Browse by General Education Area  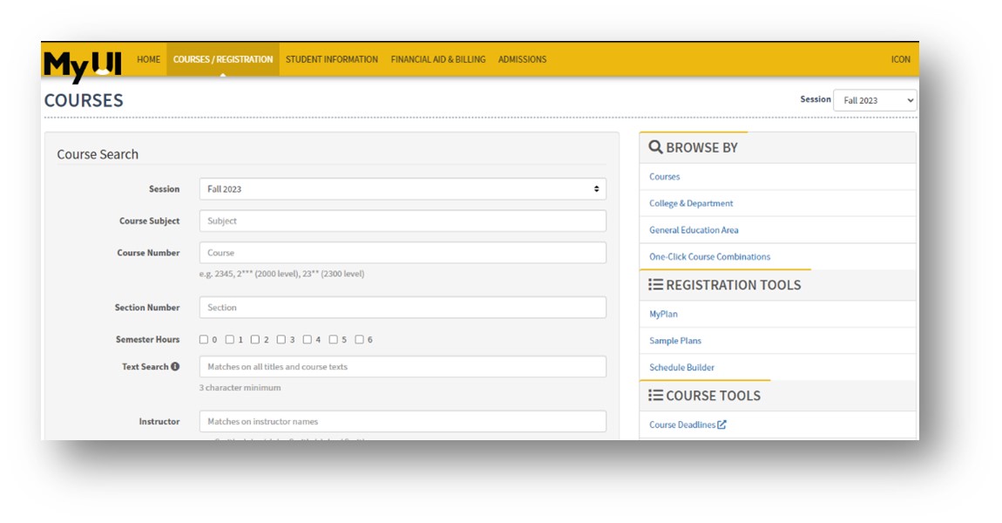pos(694,230)
